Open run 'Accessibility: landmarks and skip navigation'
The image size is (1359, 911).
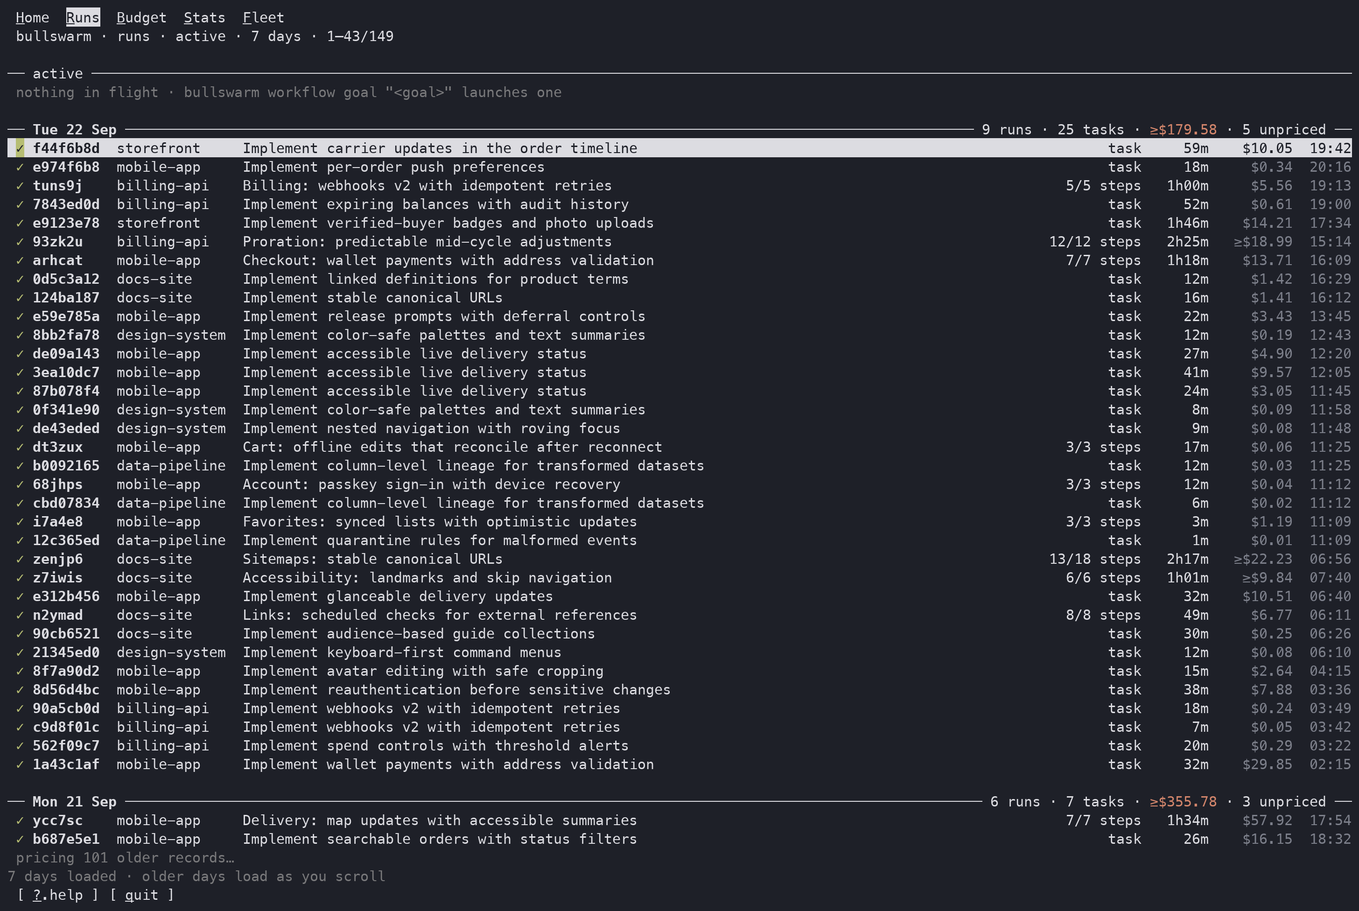point(427,577)
